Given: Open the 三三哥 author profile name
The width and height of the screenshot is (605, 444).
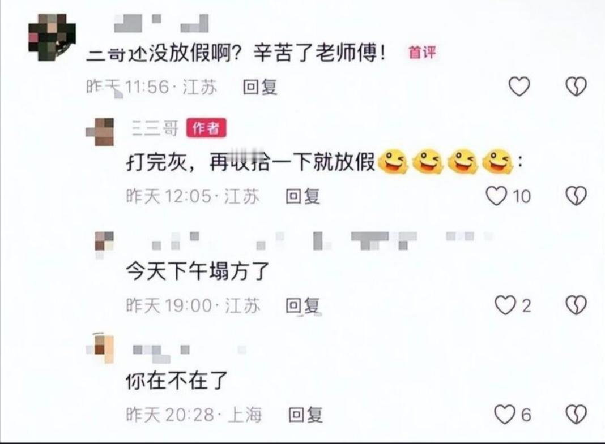Looking at the screenshot, I should tap(155, 128).
